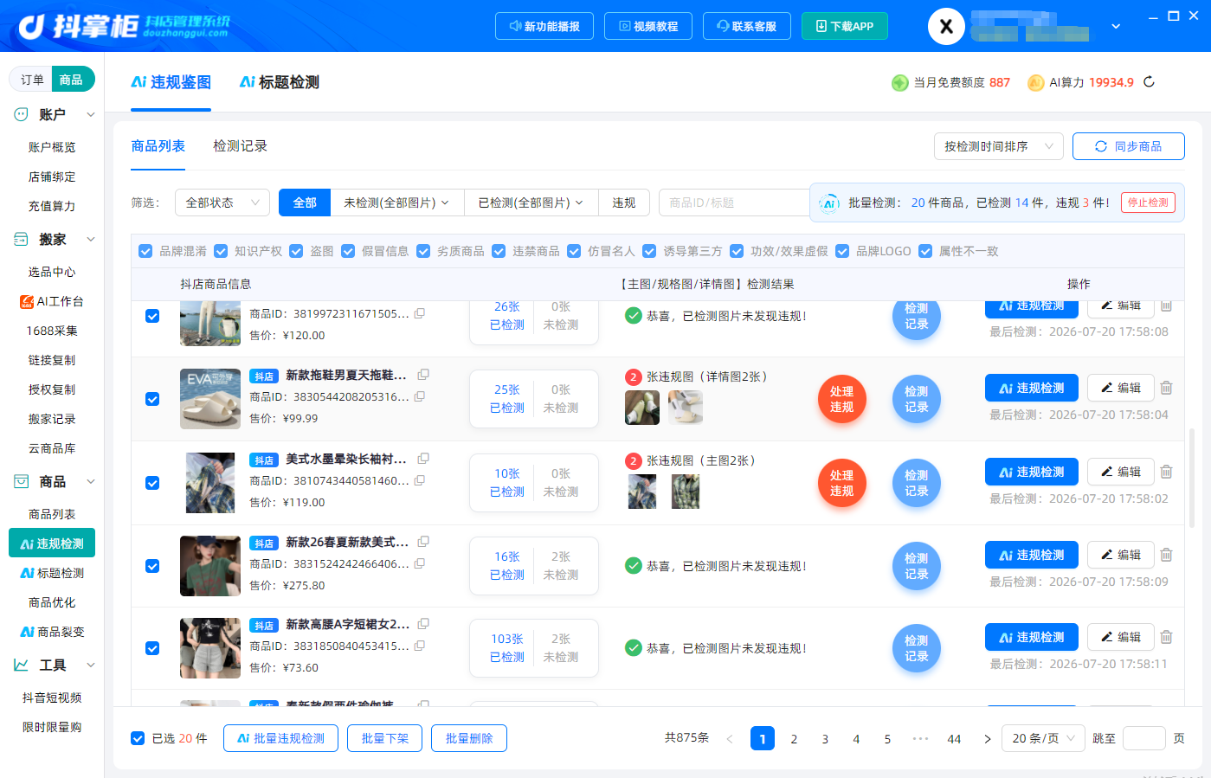Open the 全部状态 filter dropdown
1211x778 pixels.
coord(222,203)
